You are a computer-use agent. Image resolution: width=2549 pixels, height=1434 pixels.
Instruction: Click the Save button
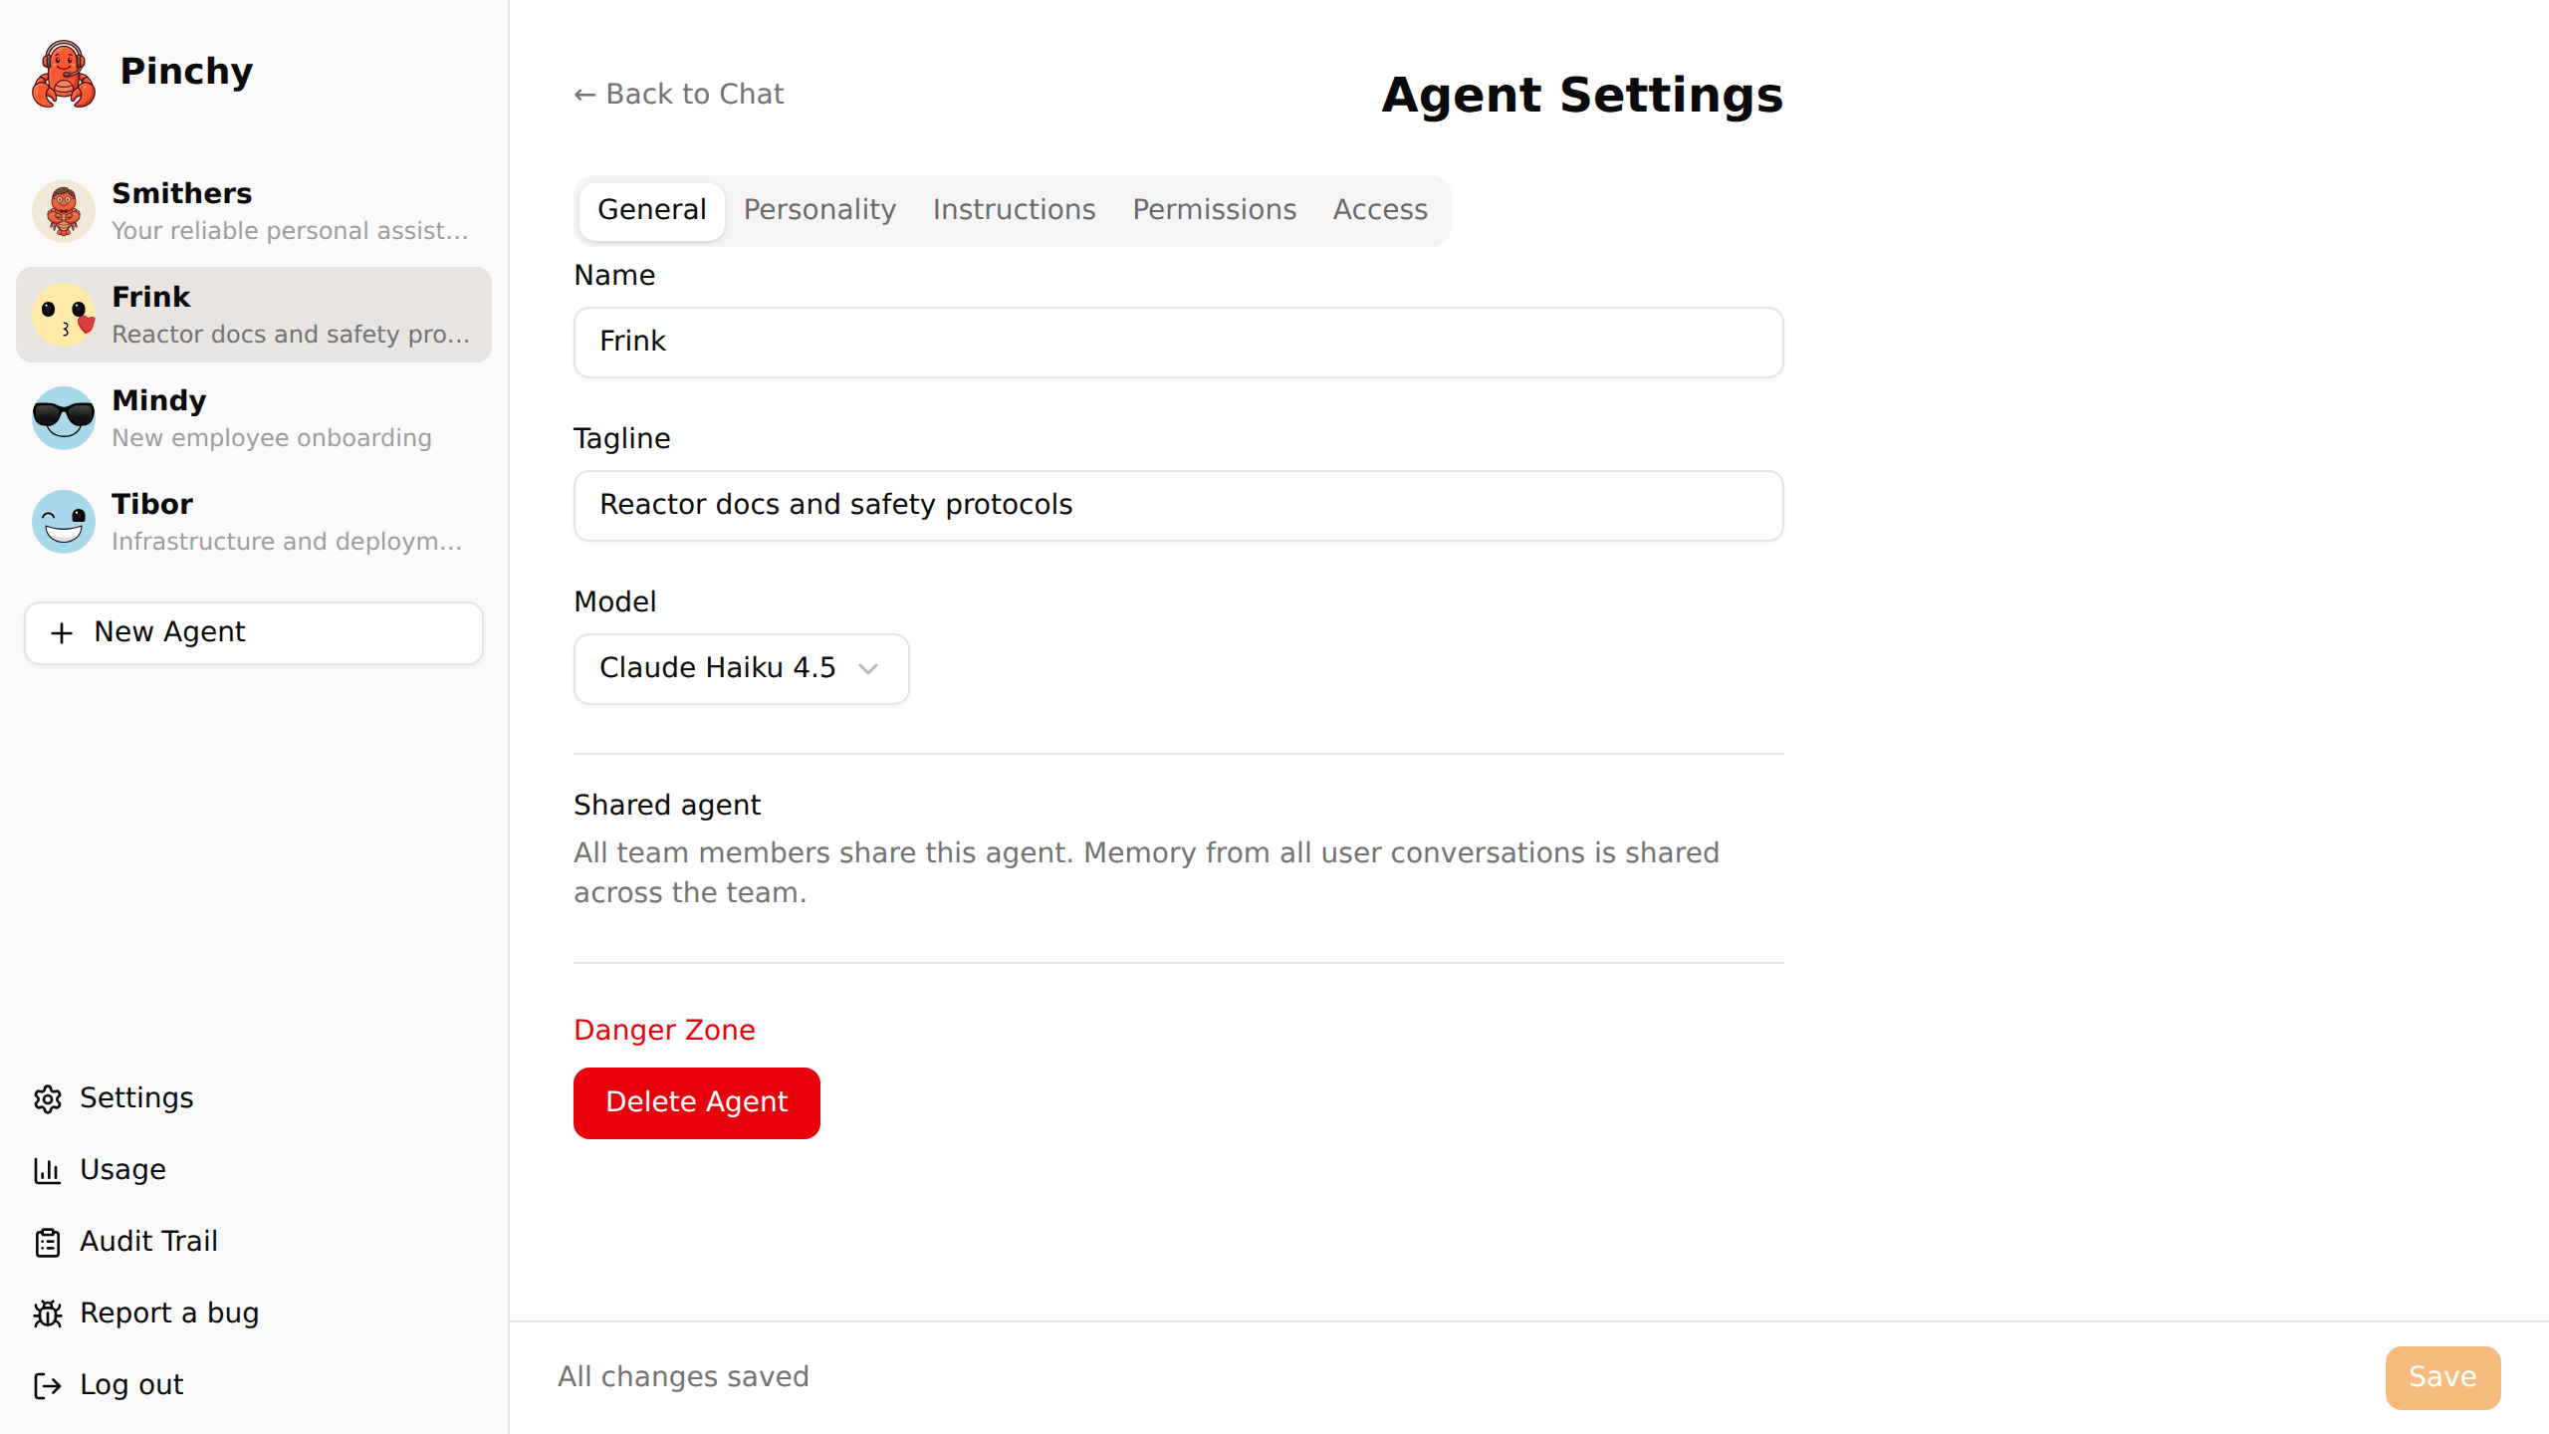tap(2441, 1377)
